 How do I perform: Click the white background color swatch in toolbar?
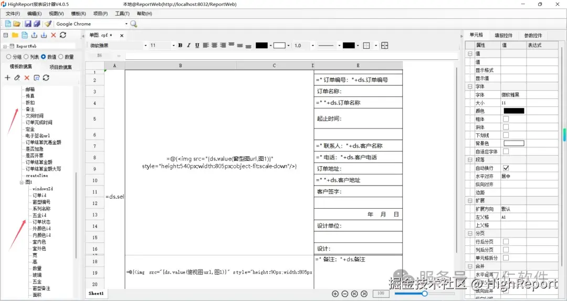pos(279,46)
